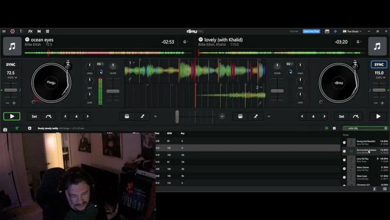This screenshot has height=220, width=390.
Task: Click Start Free Trial button
Action: pos(311,31)
